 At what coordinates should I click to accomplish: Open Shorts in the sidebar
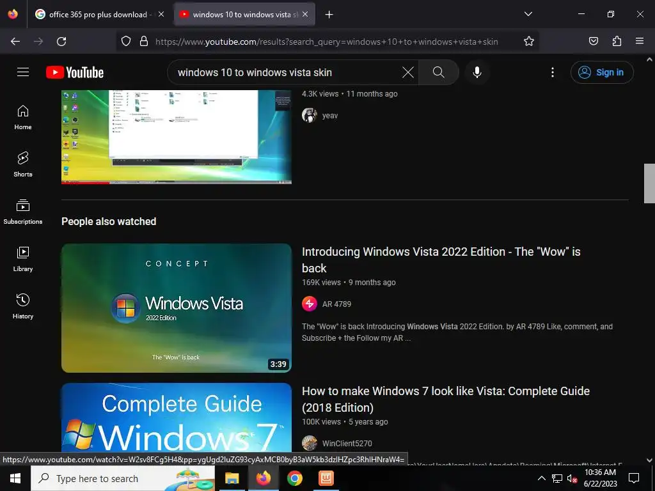click(x=23, y=164)
